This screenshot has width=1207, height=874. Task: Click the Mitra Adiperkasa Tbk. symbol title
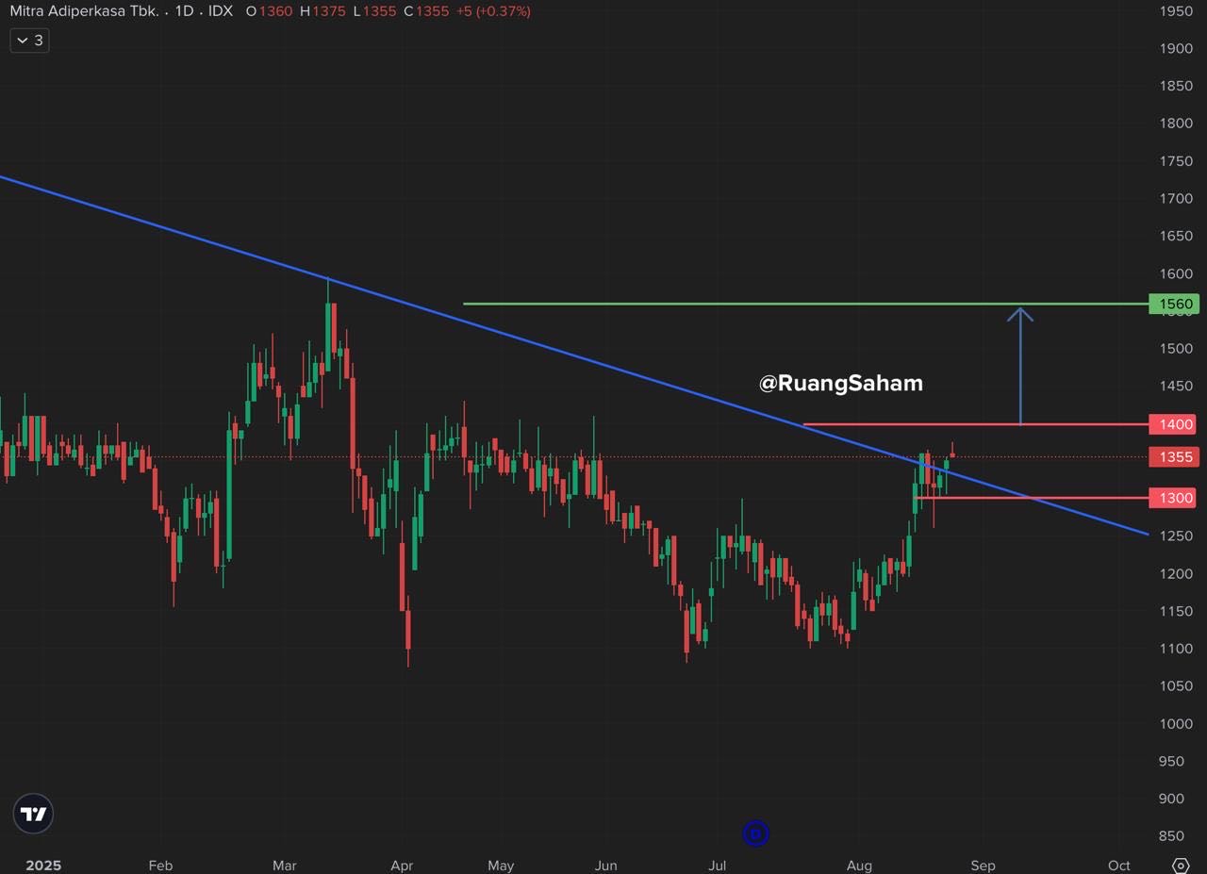pos(84,11)
